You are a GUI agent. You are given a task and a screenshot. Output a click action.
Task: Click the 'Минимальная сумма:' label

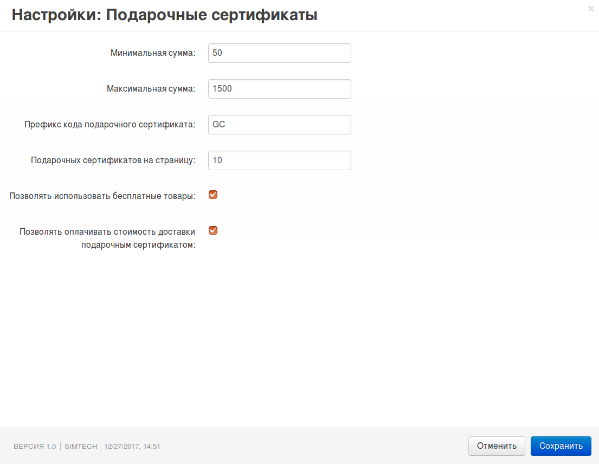153,53
